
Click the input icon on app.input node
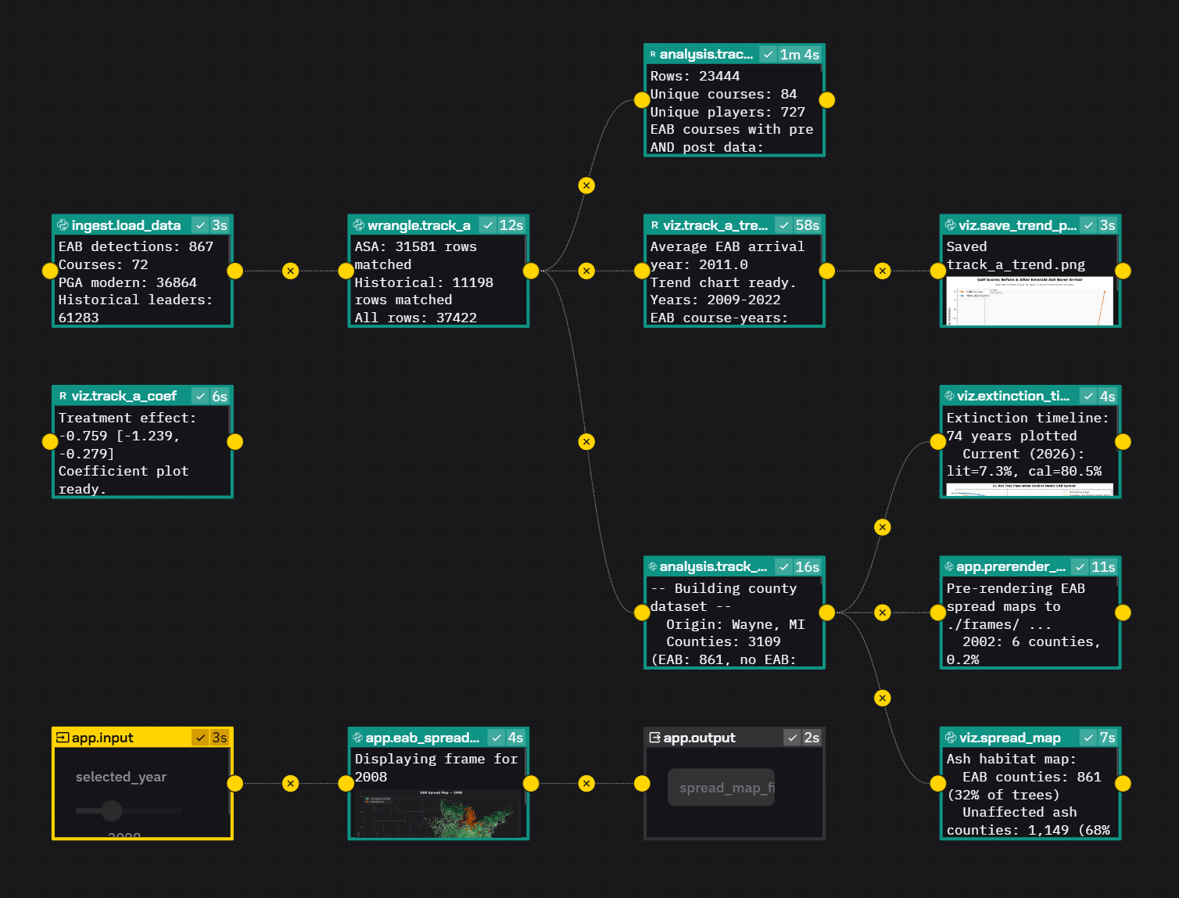(63, 738)
